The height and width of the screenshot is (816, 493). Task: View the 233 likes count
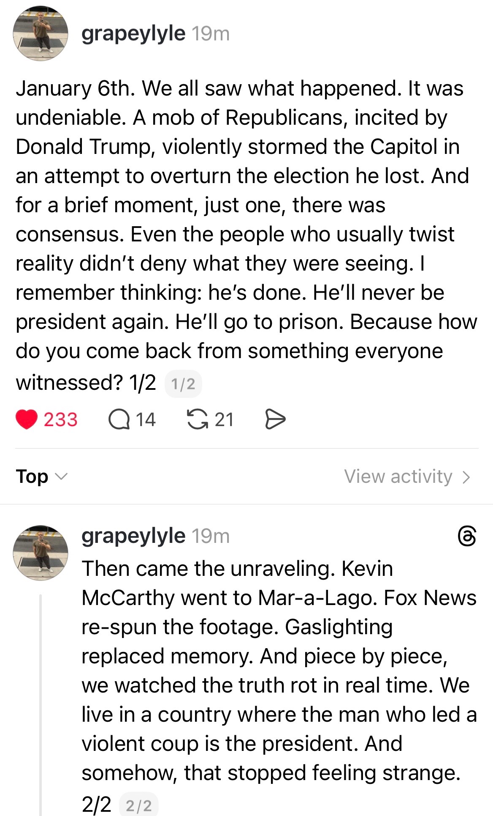(60, 419)
